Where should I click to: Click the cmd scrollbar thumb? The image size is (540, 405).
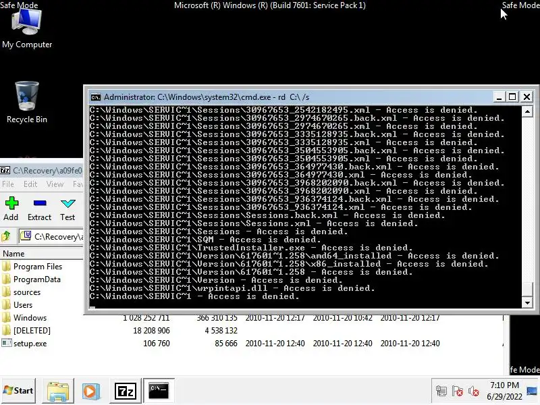(527, 289)
